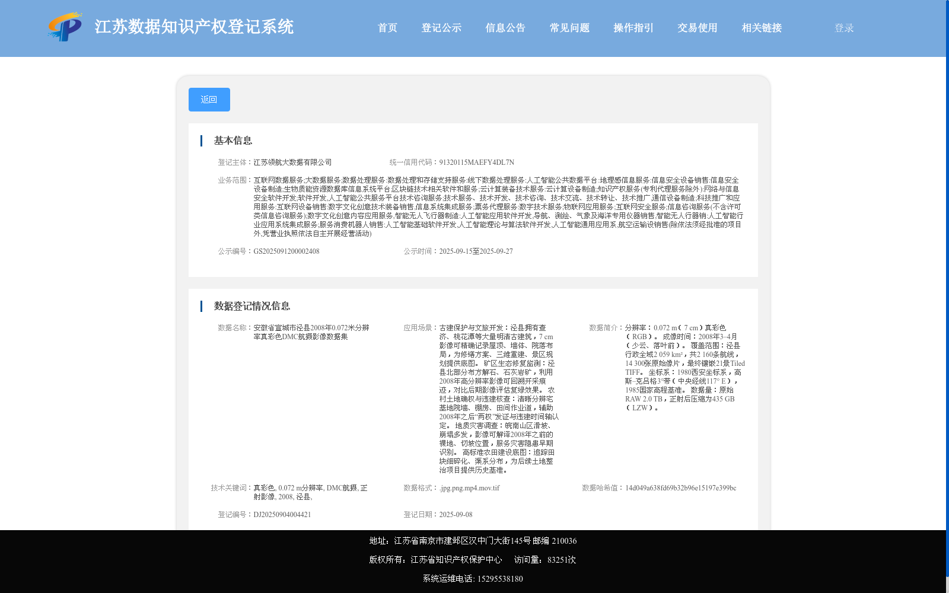
Task: Select the 基本信息 section heading
Action: [x=233, y=141]
